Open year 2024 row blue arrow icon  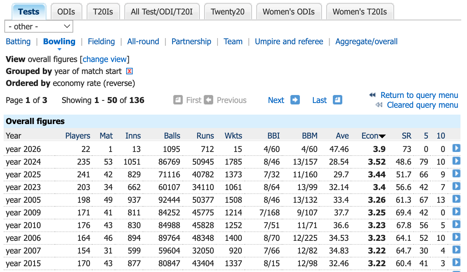click(x=456, y=161)
